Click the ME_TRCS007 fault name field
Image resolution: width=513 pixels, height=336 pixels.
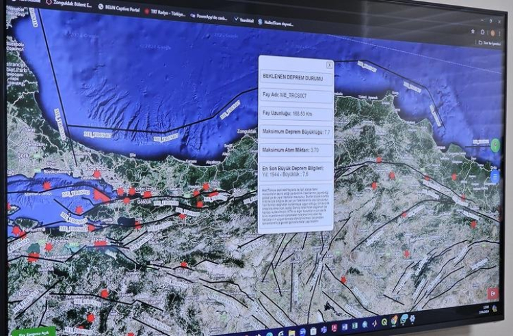[295, 94]
